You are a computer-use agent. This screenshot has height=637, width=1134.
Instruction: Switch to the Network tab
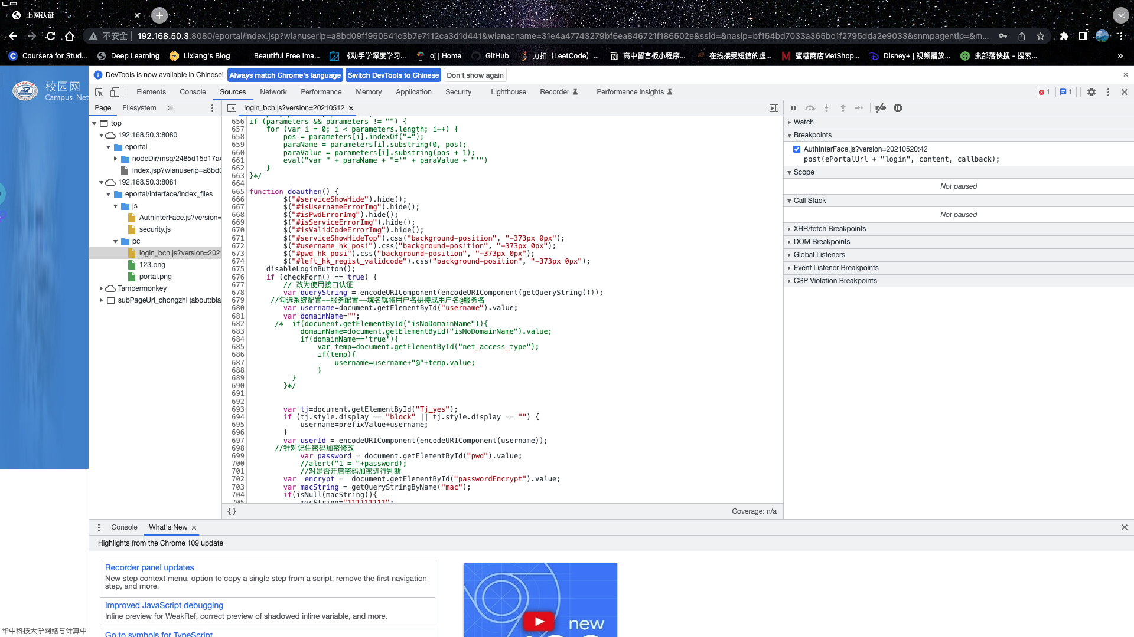273,92
